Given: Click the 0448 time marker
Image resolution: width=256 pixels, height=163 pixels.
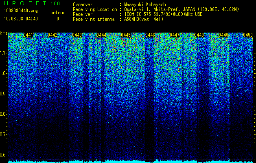Looking at the screenshot, I should (x=199, y=35).
